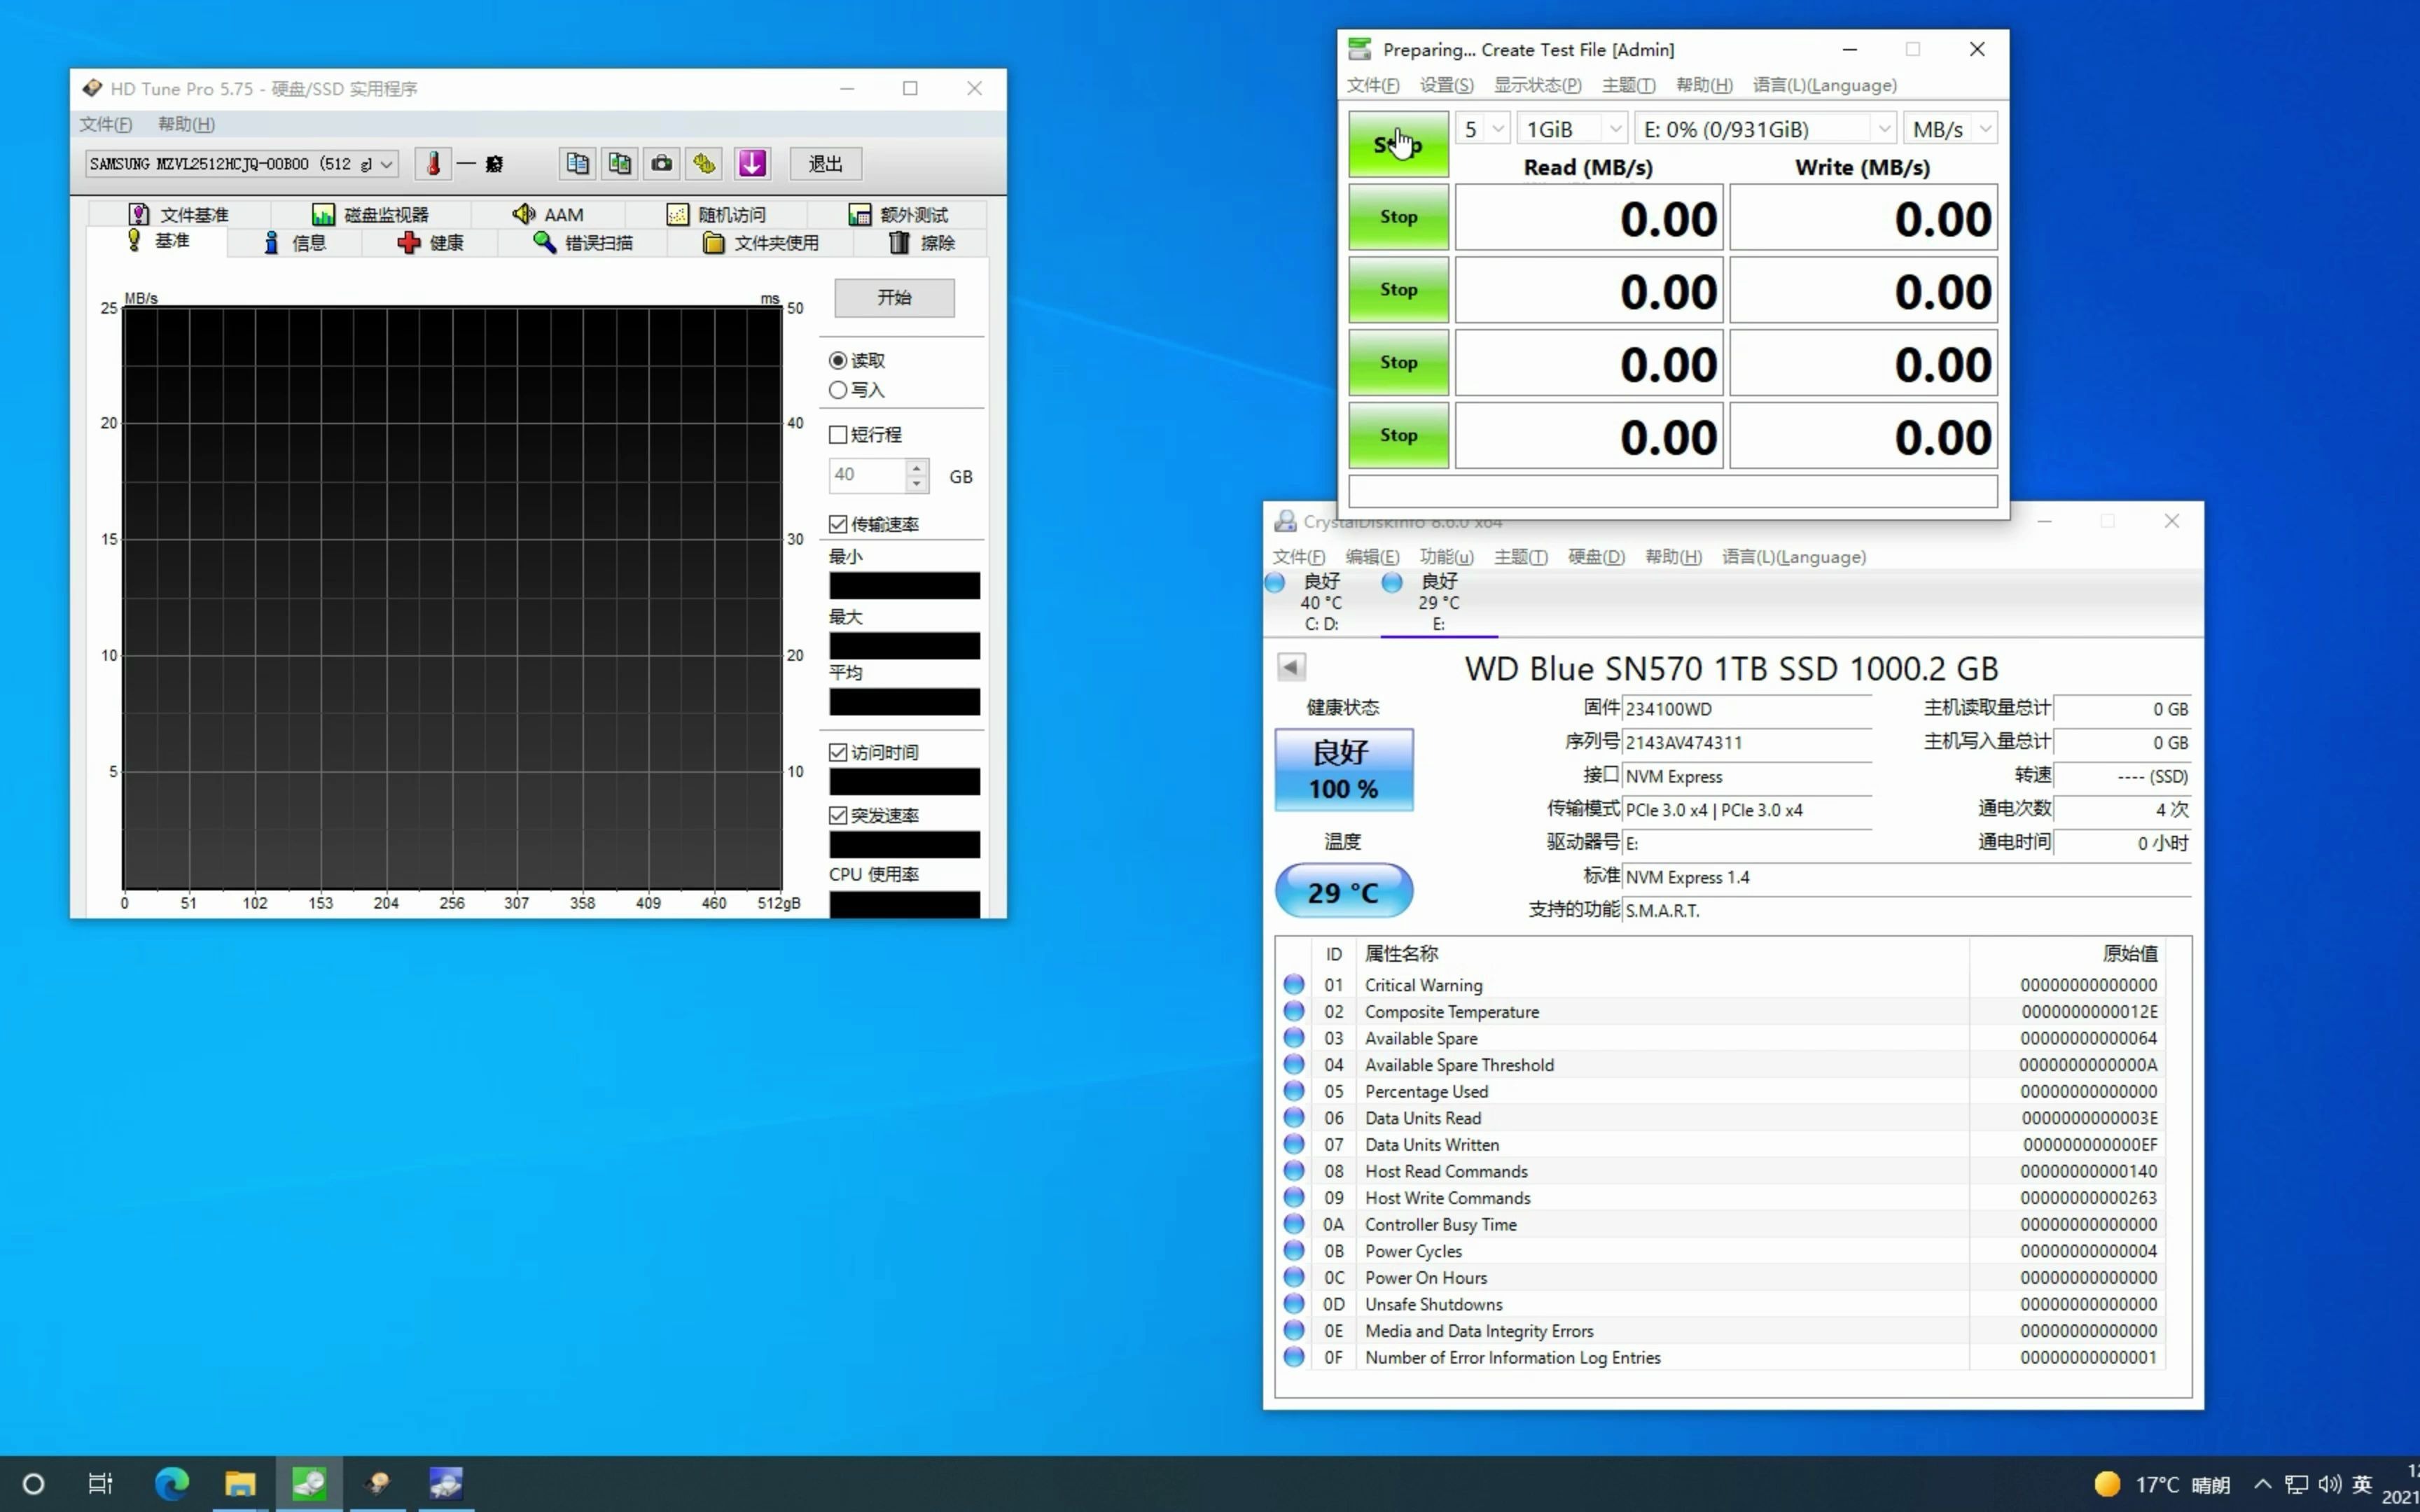Open the SAMSUNG drive selection dropdown

coord(242,164)
